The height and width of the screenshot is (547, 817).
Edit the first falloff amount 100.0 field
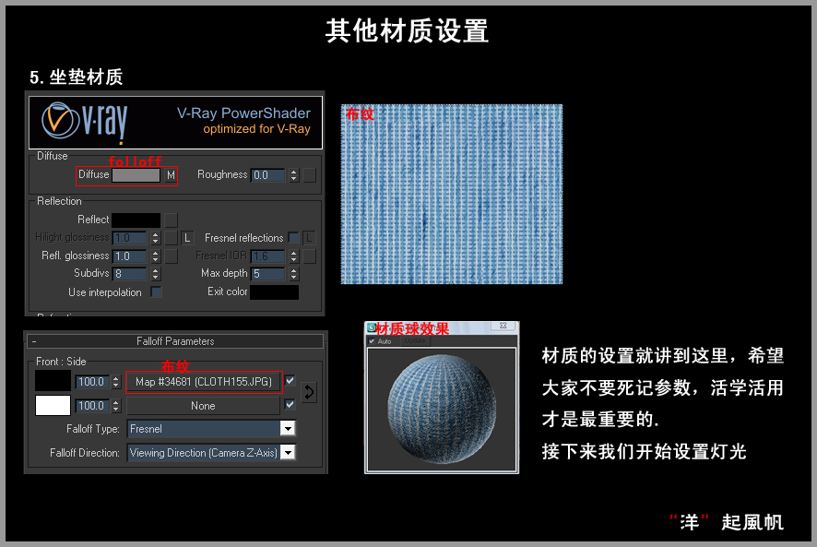[x=93, y=382]
